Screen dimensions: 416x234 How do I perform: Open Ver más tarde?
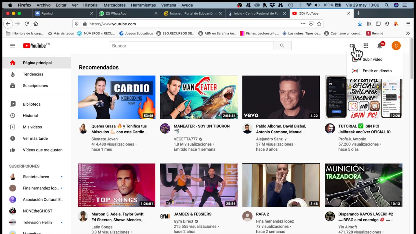click(36, 138)
